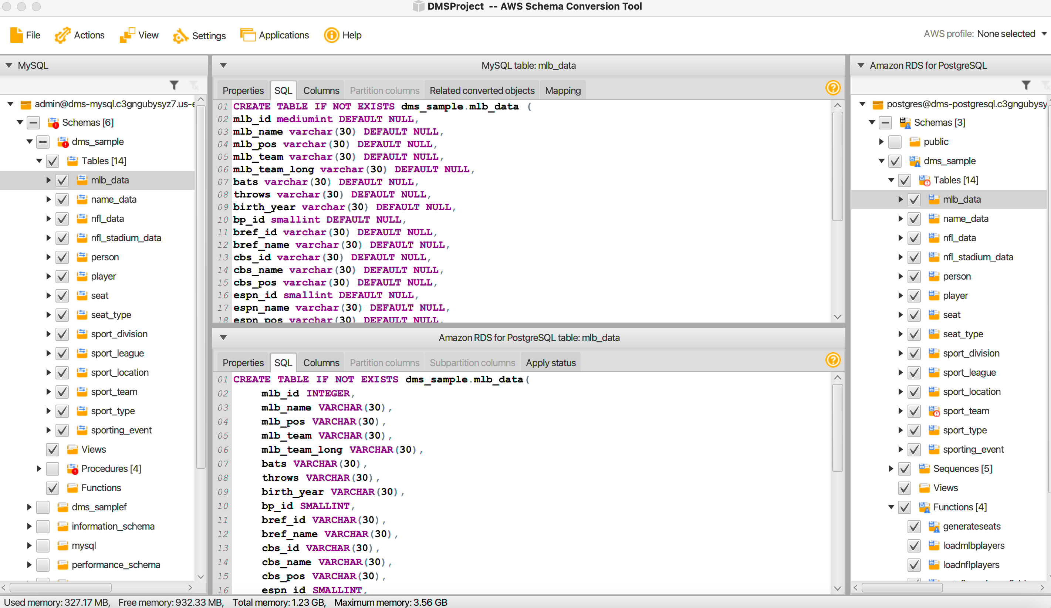
Task: Toggle the target dms_sample checkbox
Action: click(x=895, y=161)
